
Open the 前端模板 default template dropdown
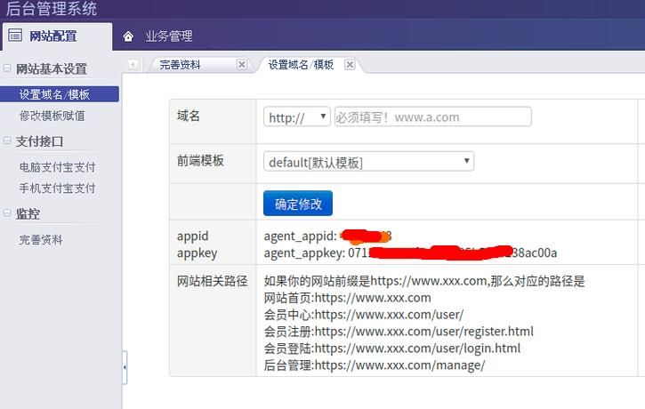coord(368,162)
